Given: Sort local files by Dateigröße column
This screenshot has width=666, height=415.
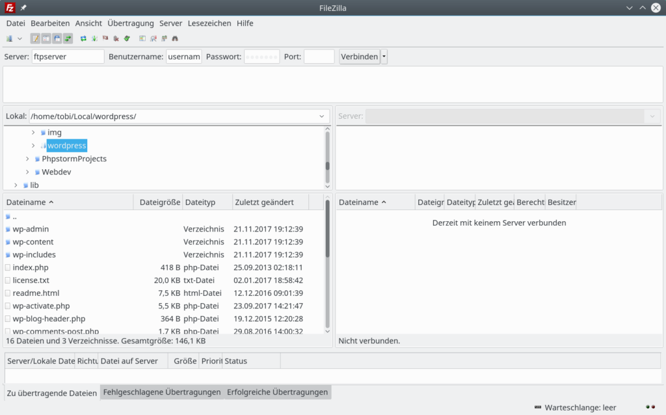Looking at the screenshot, I should pyautogui.click(x=158, y=202).
